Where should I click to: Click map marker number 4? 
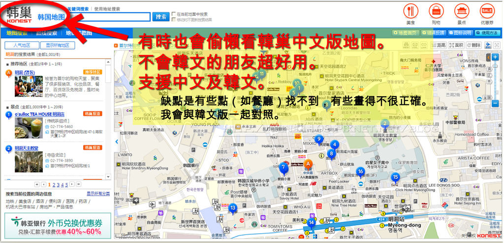[335, 145]
